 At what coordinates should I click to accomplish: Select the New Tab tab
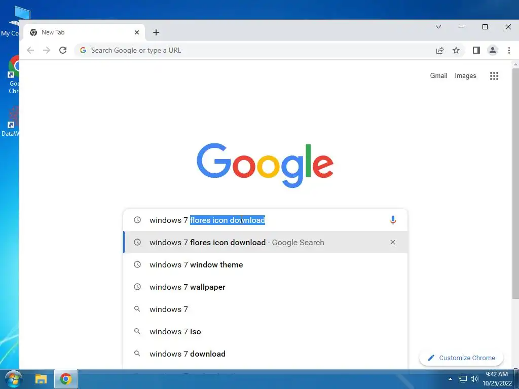pos(85,32)
